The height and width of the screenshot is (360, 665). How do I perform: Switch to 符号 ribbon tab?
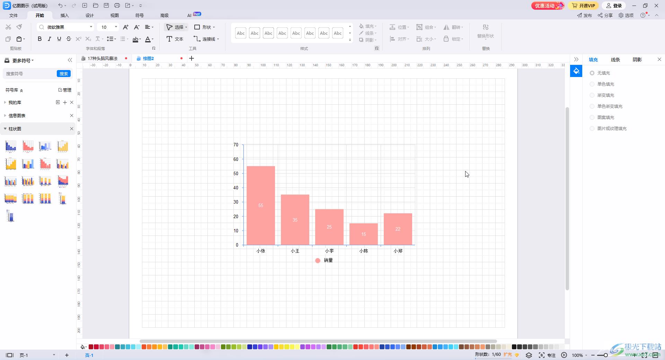pos(140,15)
